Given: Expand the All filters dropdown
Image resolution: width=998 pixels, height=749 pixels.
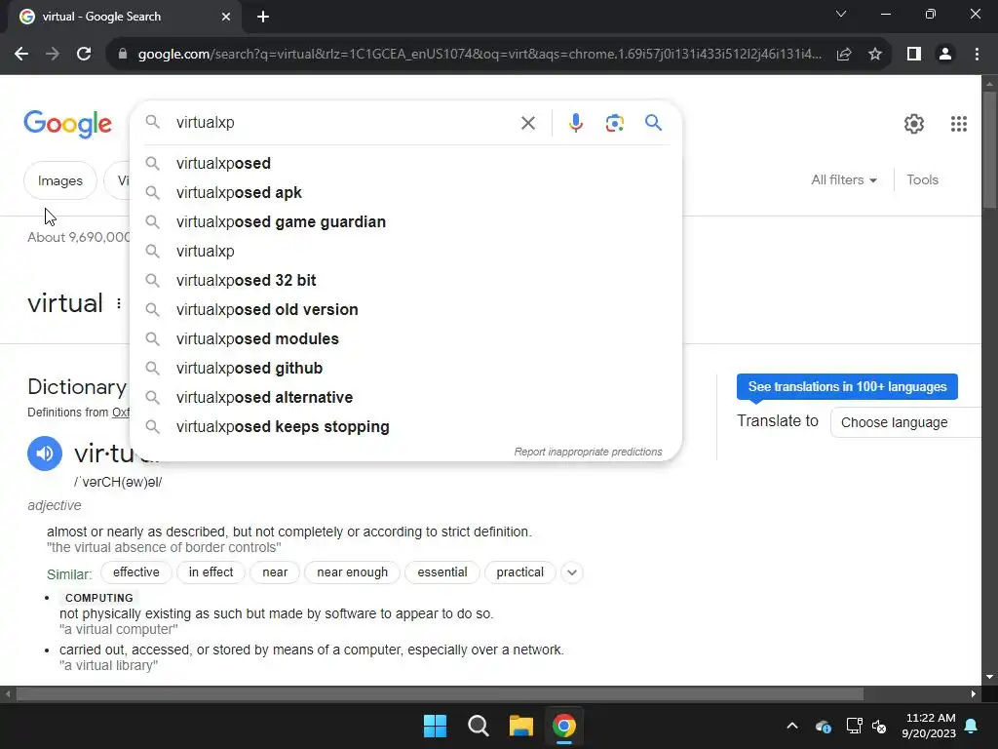Looking at the screenshot, I should 843,180.
